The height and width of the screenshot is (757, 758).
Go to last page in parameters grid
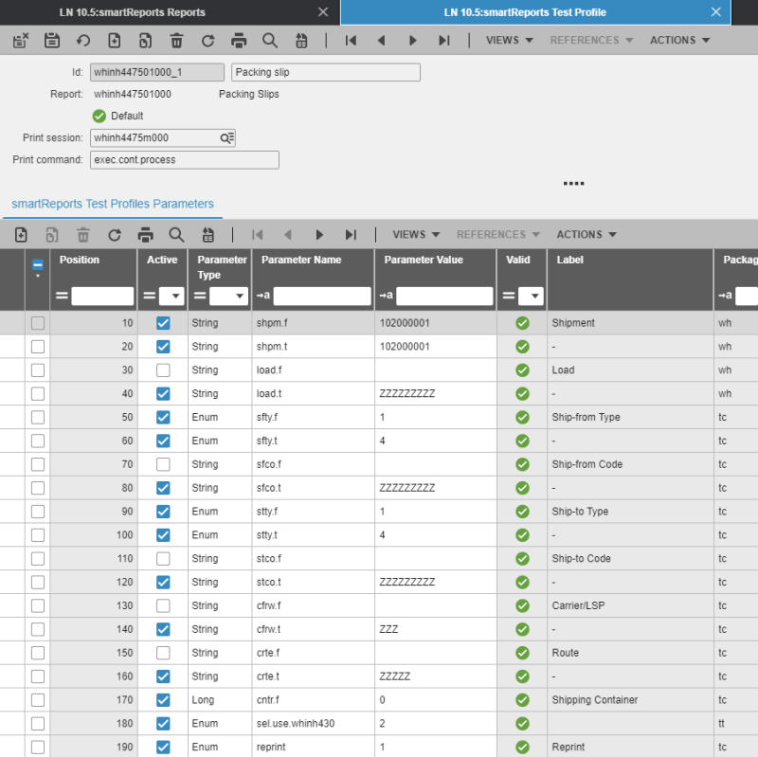click(x=351, y=235)
